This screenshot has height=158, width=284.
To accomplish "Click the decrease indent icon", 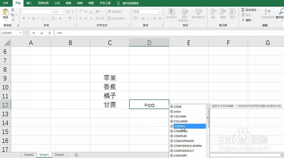I will click(x=98, y=18).
